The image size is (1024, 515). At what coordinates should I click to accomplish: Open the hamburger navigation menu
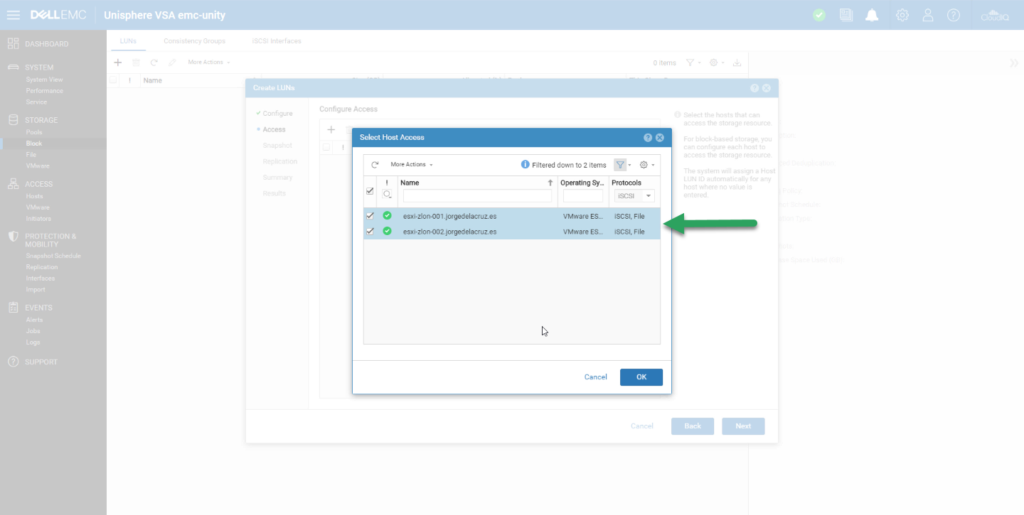(x=14, y=15)
